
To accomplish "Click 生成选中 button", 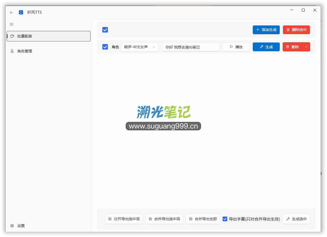I will coord(296,219).
